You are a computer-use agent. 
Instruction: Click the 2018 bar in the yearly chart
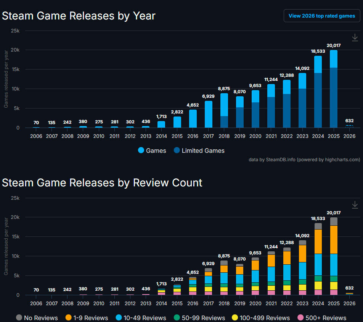[225, 111]
